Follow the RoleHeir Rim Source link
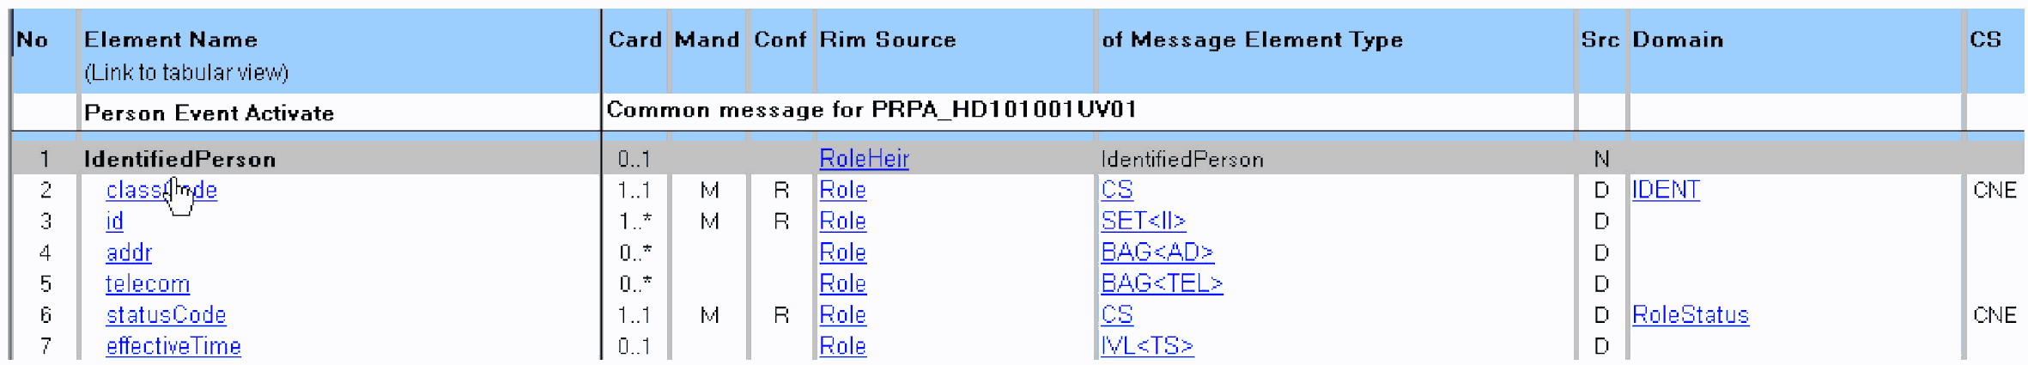The height and width of the screenshot is (365, 2028). click(864, 159)
